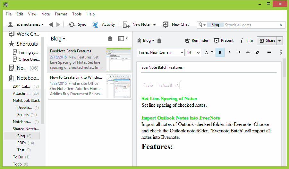The height and width of the screenshot is (169, 289).
Task: Click the Reminder alarm clock icon
Action: coord(187,41)
